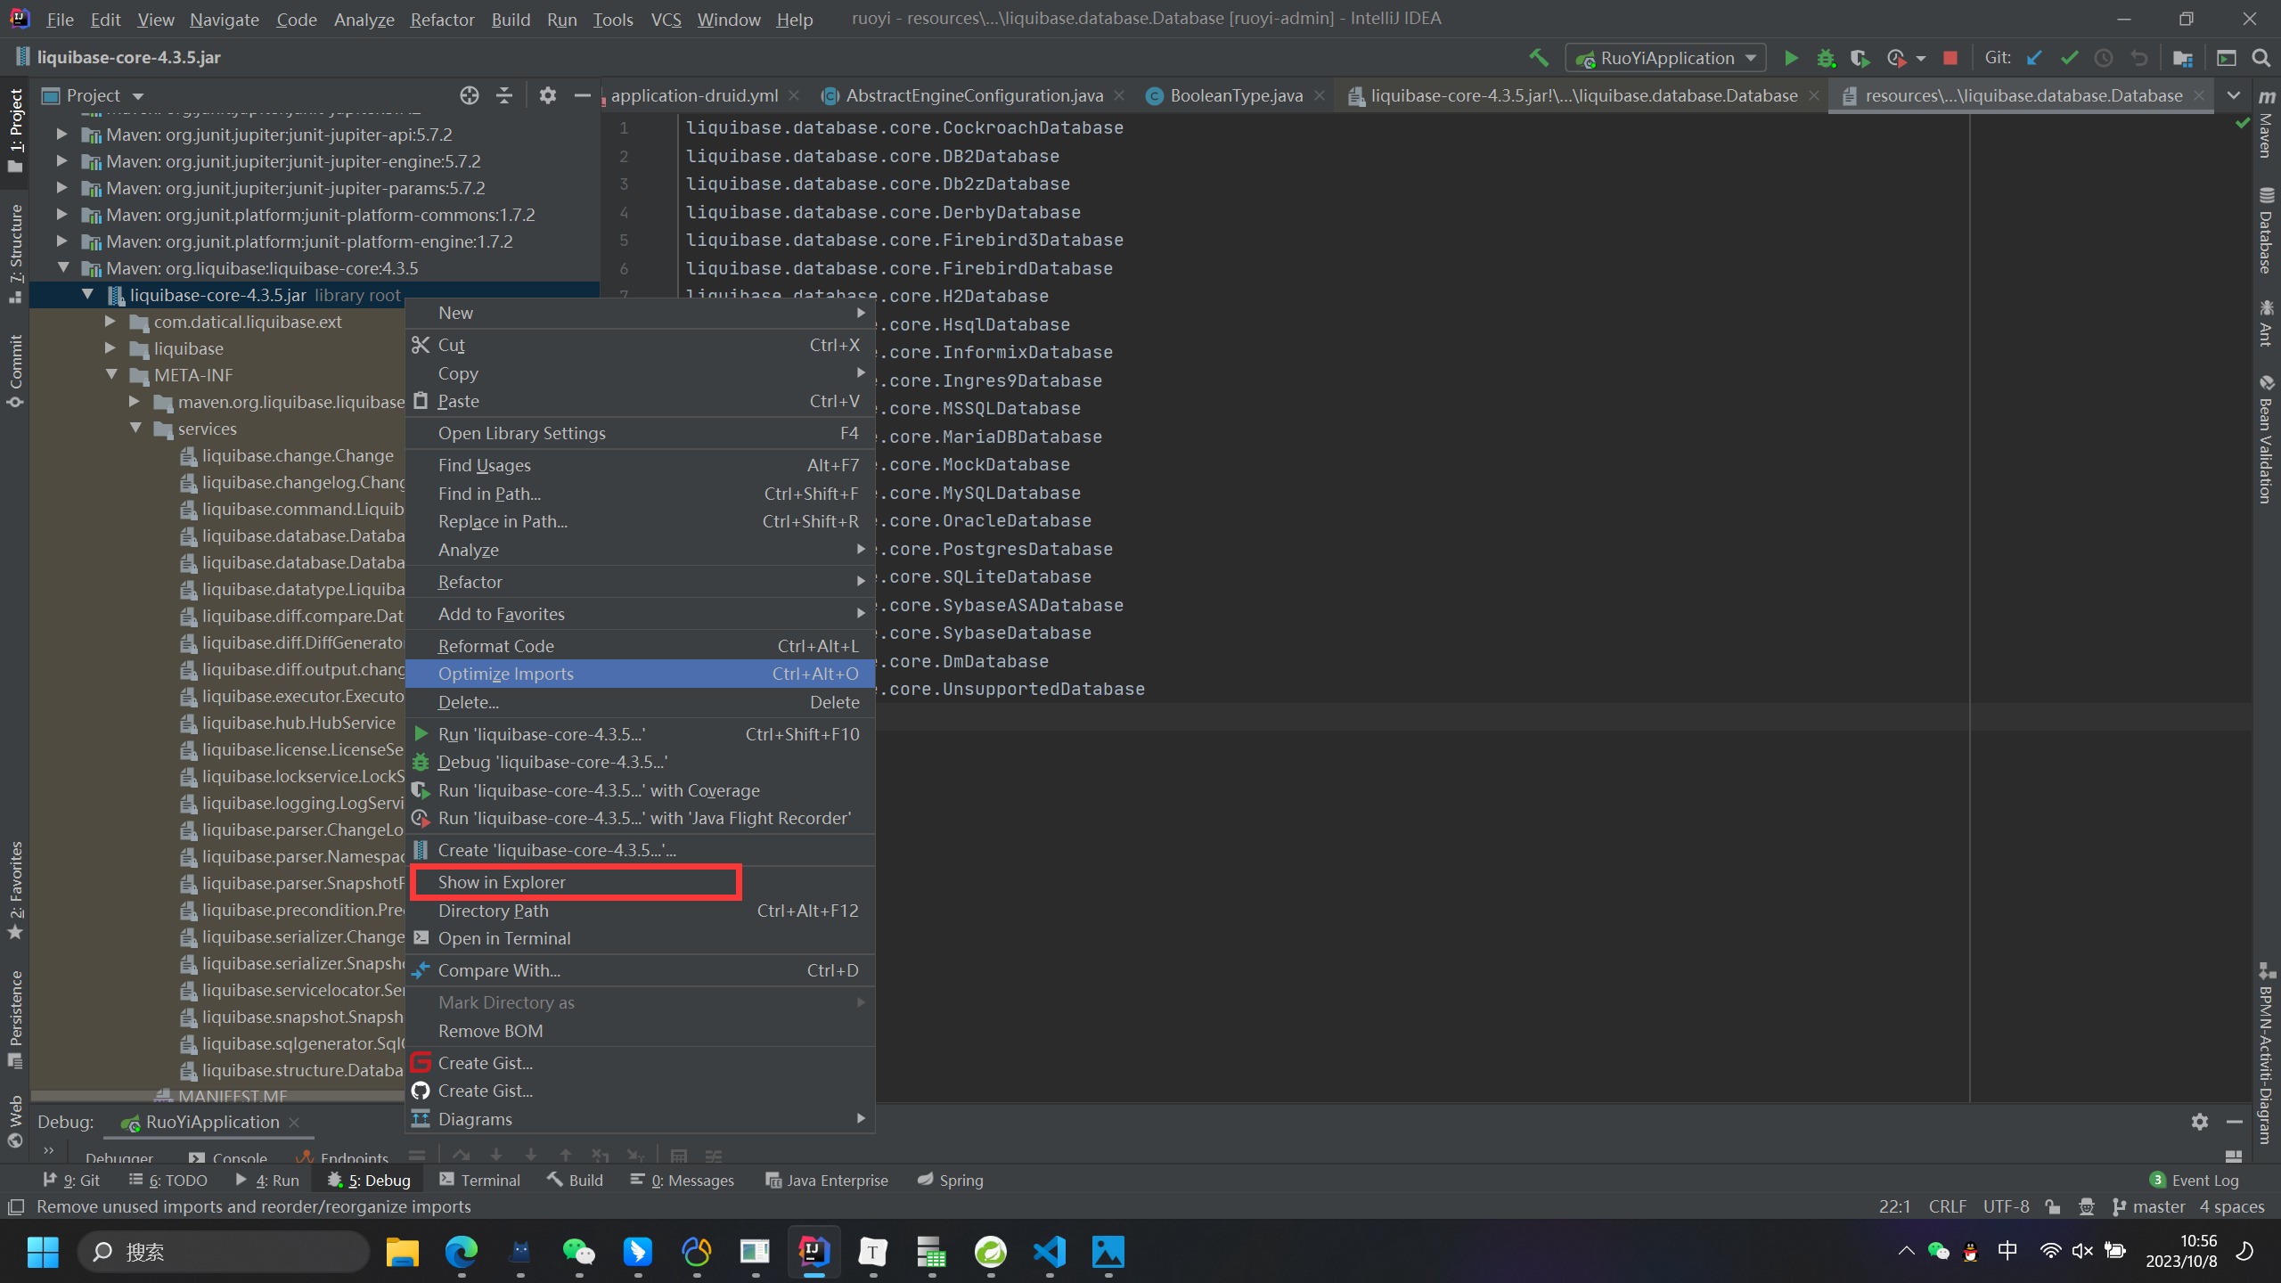Viewport: 2281px width, 1283px height.
Task: Click Windows taskbar search box
Action: (x=223, y=1252)
